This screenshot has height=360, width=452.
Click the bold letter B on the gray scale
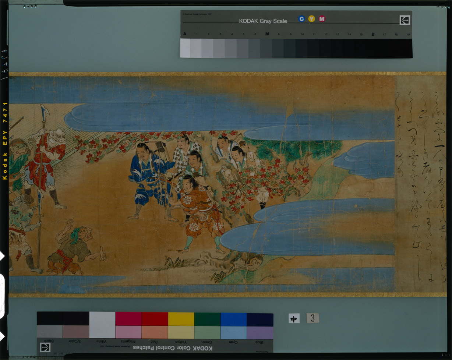373,34
